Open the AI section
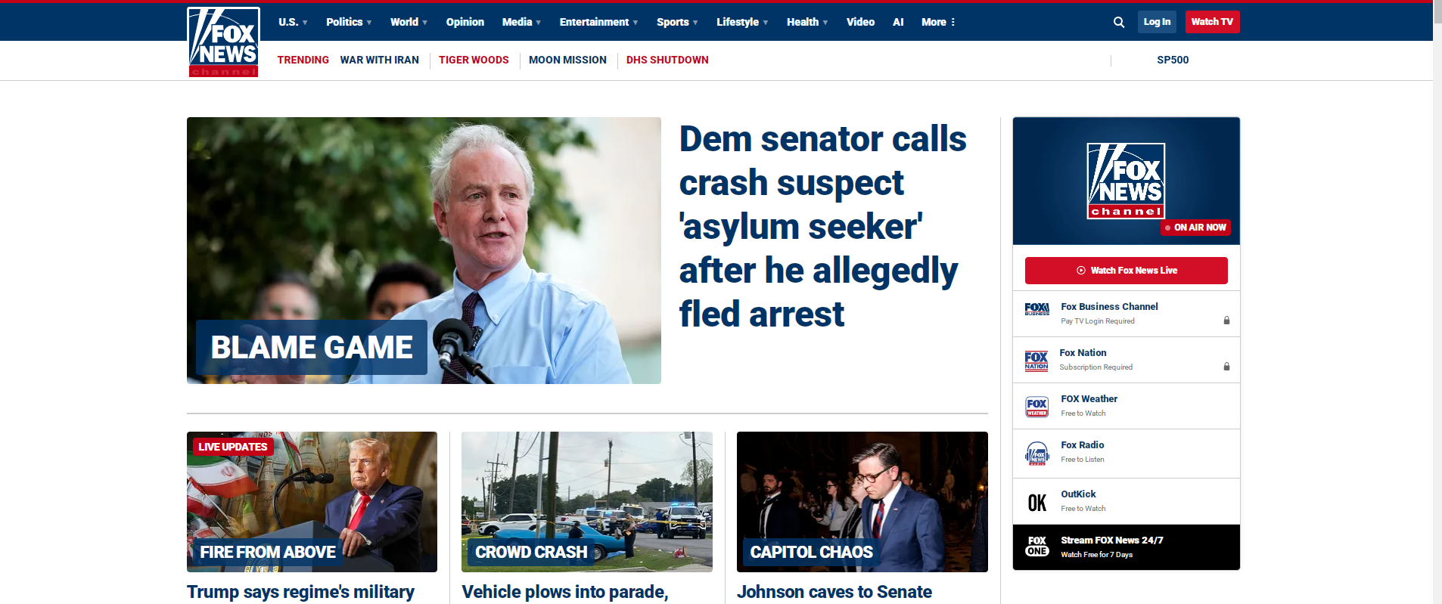Viewport: 1442px width, 604px height. 898,22
